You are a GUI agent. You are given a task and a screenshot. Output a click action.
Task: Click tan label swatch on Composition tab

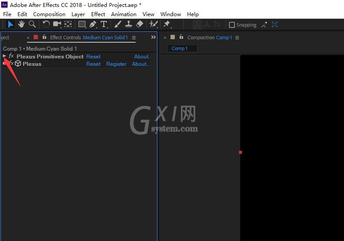pos(173,37)
